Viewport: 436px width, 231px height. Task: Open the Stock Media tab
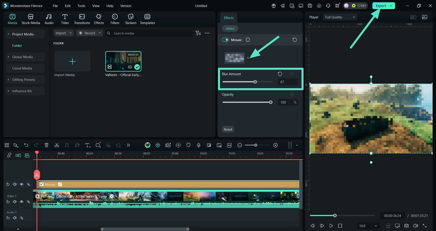31,19
